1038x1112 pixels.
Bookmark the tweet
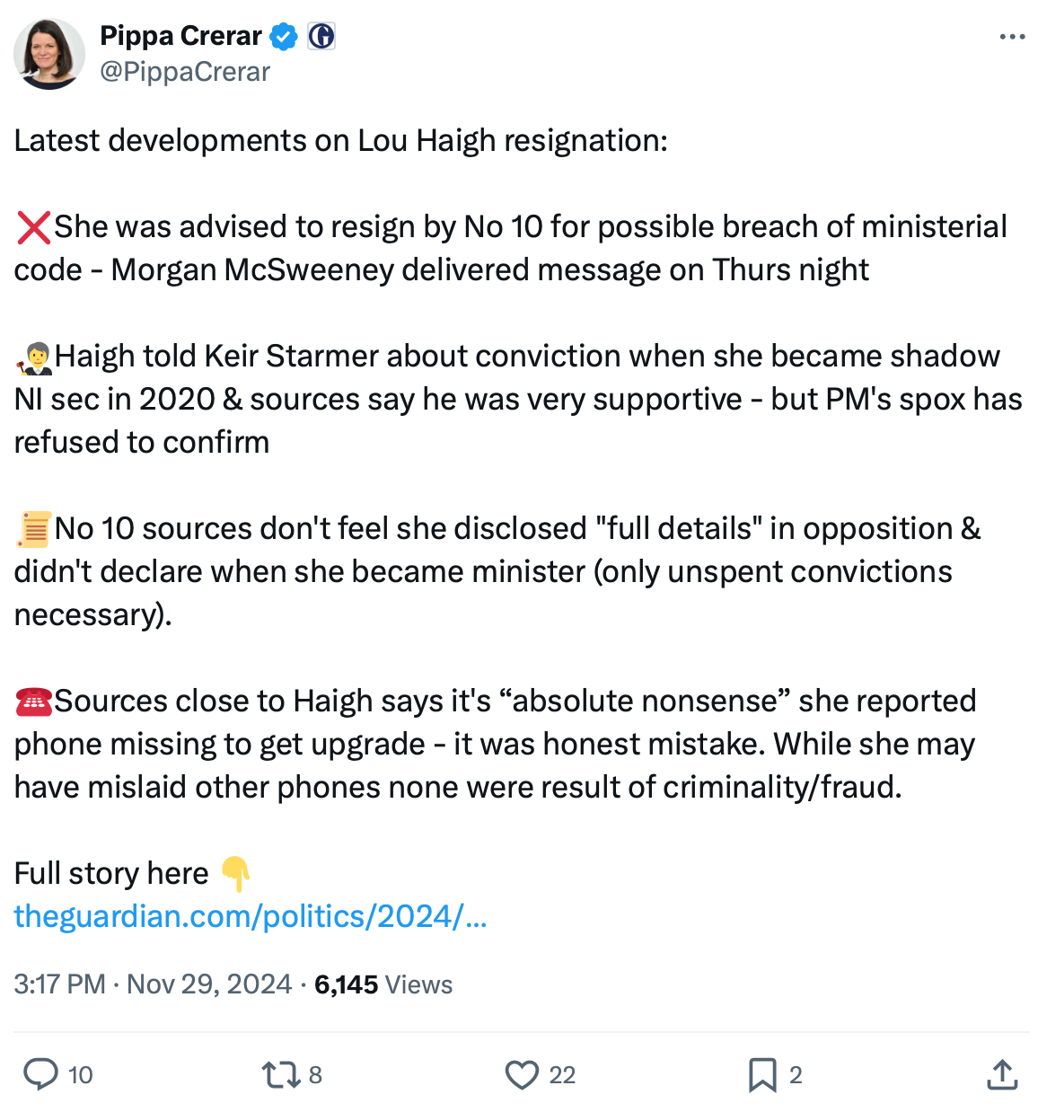click(x=761, y=1074)
